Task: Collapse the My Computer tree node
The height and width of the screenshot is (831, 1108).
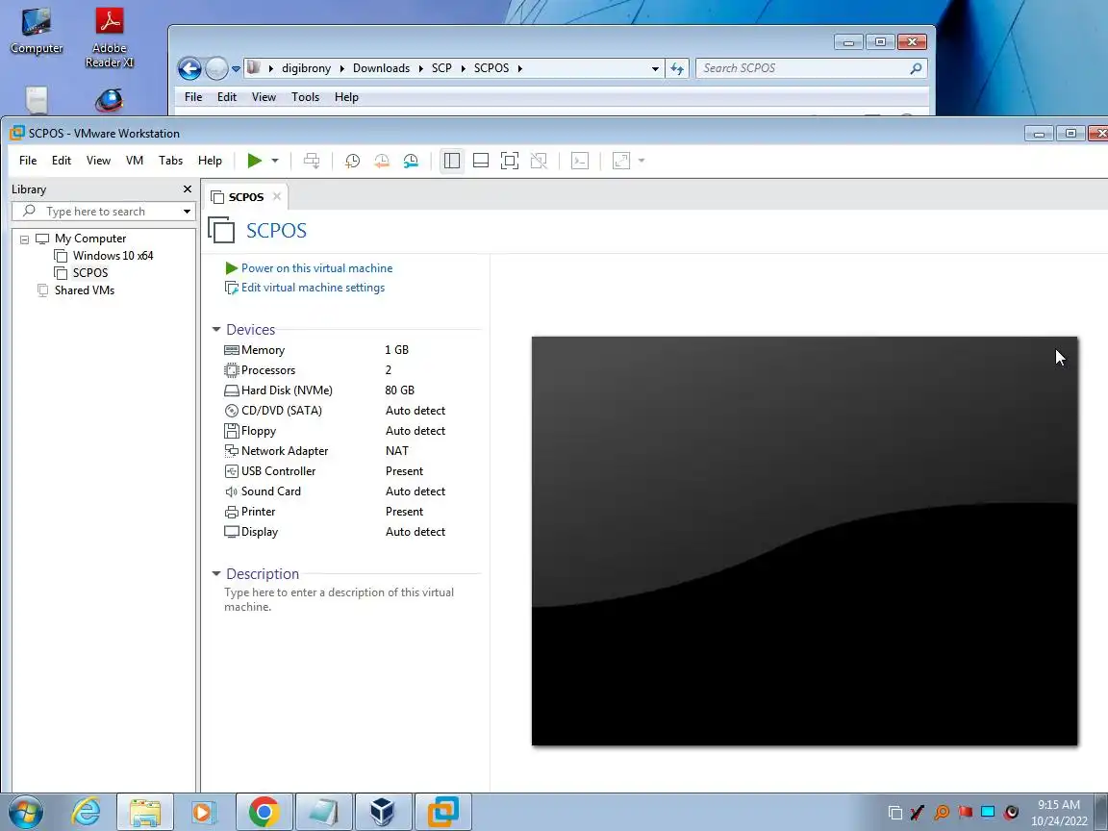Action: [25, 239]
